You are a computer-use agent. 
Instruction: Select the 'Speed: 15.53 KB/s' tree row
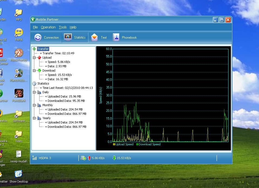tap(60, 75)
